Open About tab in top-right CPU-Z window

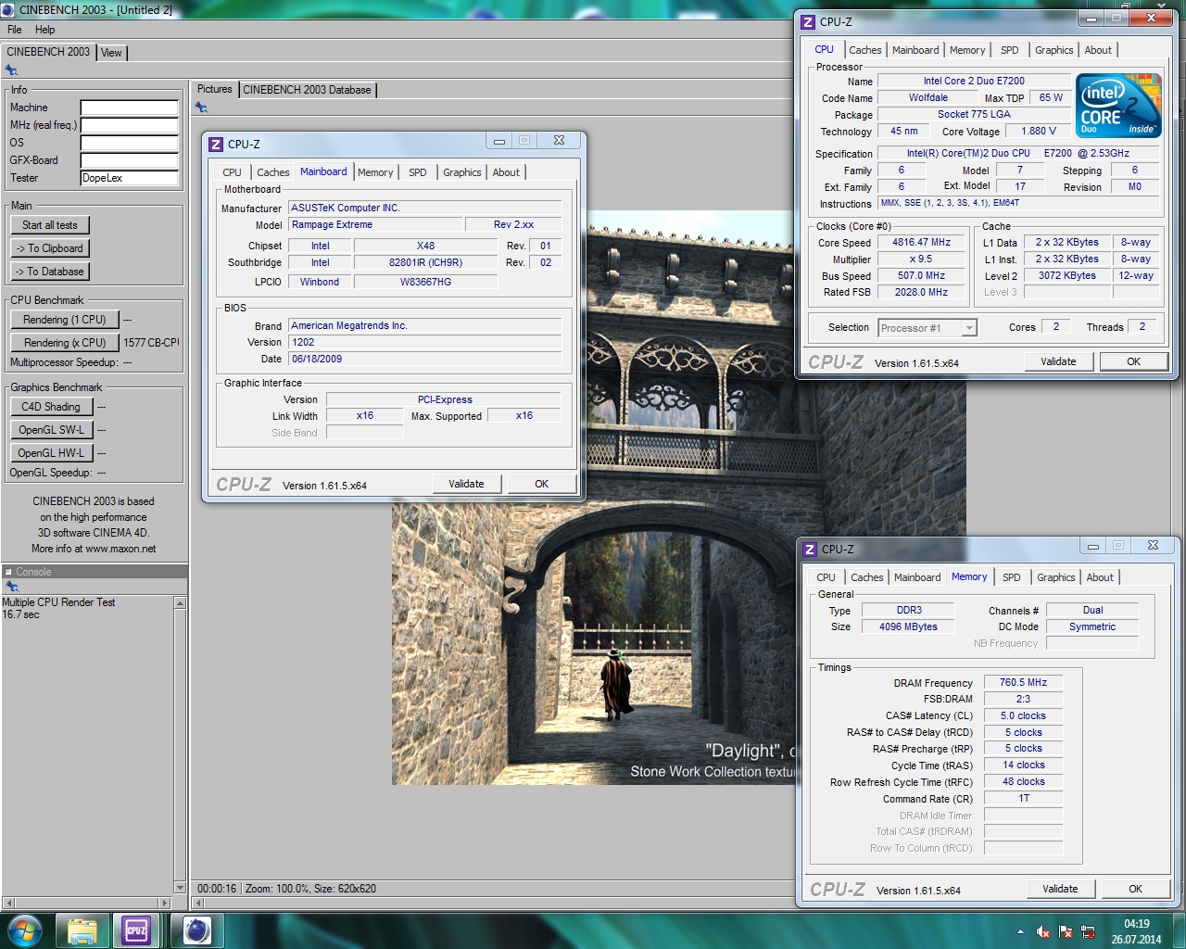(1098, 50)
